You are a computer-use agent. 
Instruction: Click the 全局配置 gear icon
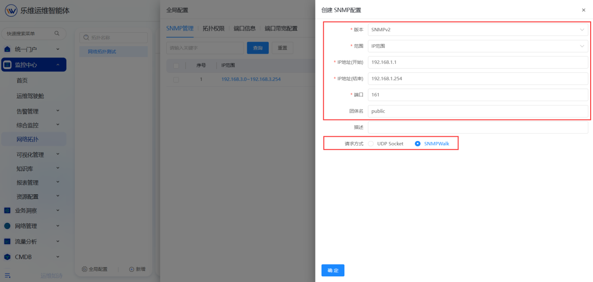coord(84,269)
